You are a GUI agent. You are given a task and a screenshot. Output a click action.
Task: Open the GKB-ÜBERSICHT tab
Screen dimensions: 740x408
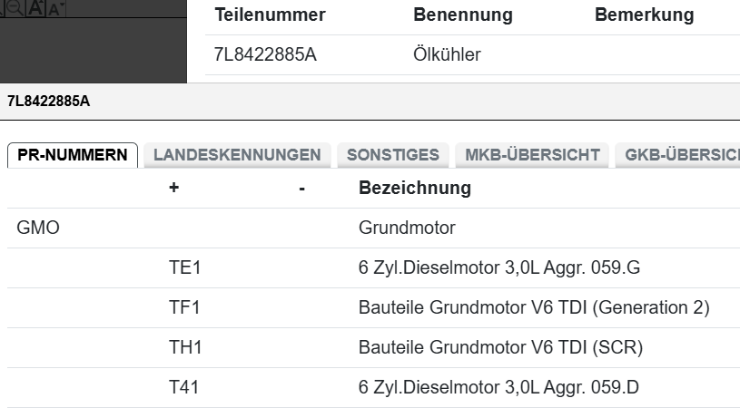679,155
